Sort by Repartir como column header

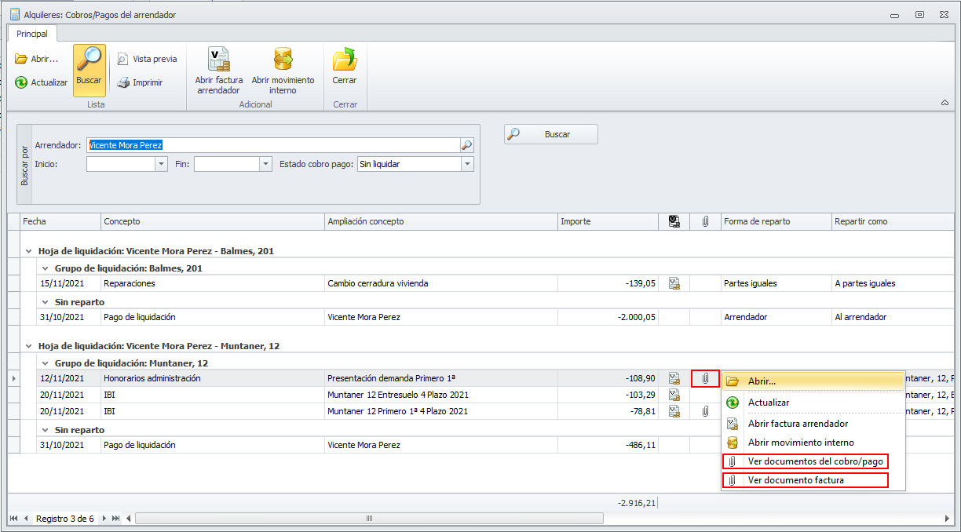[x=893, y=221]
